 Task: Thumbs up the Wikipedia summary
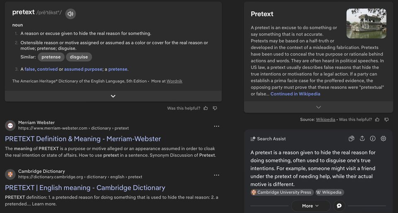pyautogui.click(x=377, y=120)
